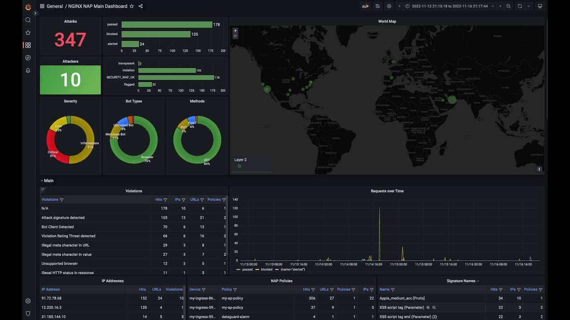Open the Dashboards grid icon in the sidebar
Screen dimensions: 570x320
pos(28,45)
